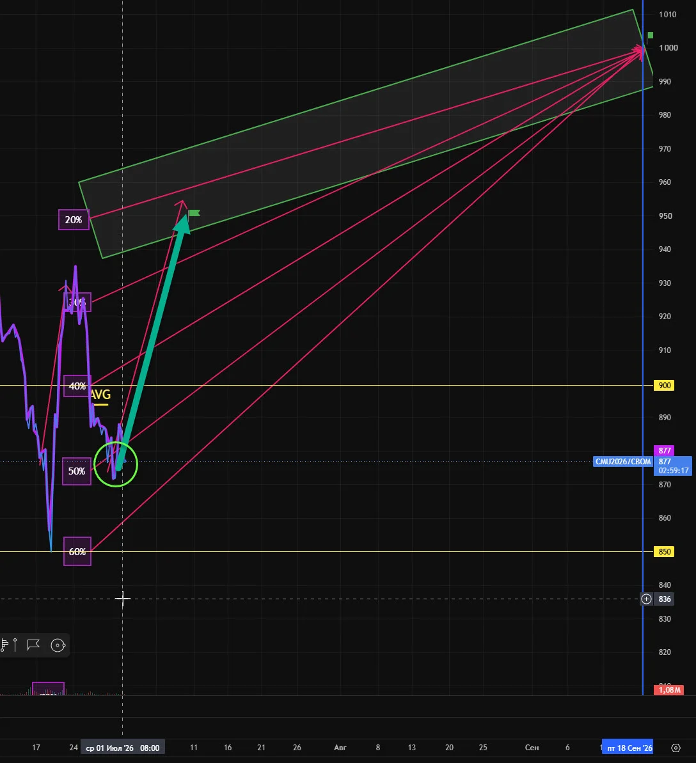Viewport: 696px width, 763px height.
Task: Select the 40% text label on chart
Action: pyautogui.click(x=77, y=386)
